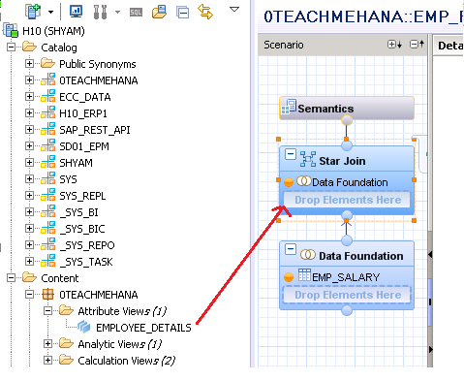The width and height of the screenshot is (464, 381).
Task: Expand the SYS_REPL schema
Action: [29, 195]
